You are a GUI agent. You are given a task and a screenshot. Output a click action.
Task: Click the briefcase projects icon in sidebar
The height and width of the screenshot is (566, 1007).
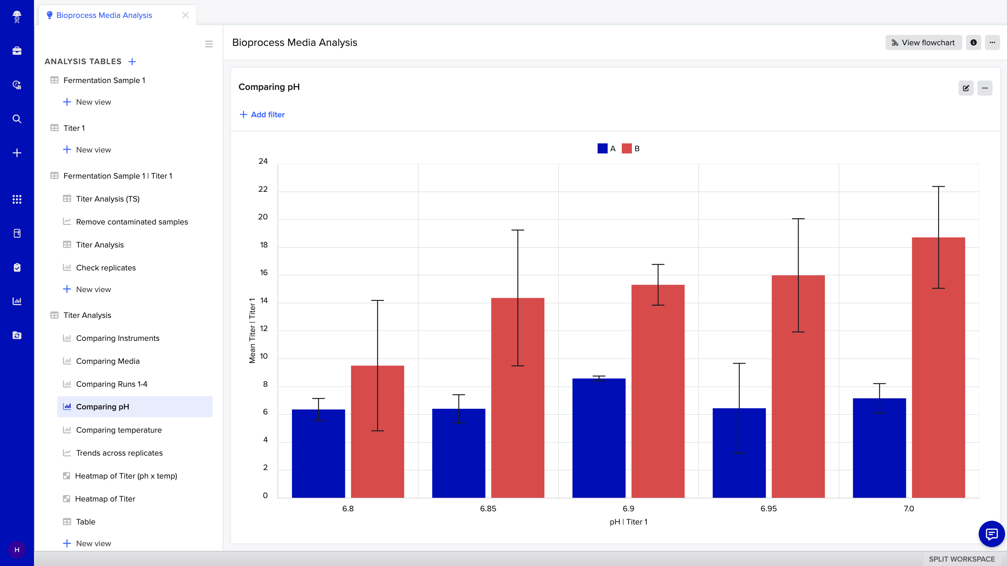[x=17, y=51]
